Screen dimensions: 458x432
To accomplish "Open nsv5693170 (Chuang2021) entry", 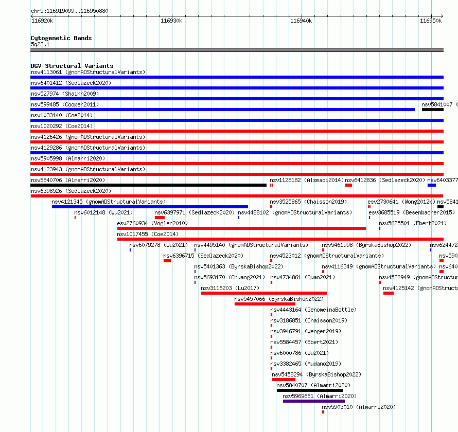I will click(x=230, y=277).
